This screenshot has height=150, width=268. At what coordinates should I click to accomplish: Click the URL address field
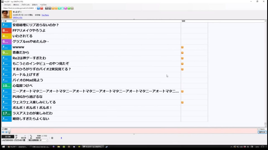(18, 8)
